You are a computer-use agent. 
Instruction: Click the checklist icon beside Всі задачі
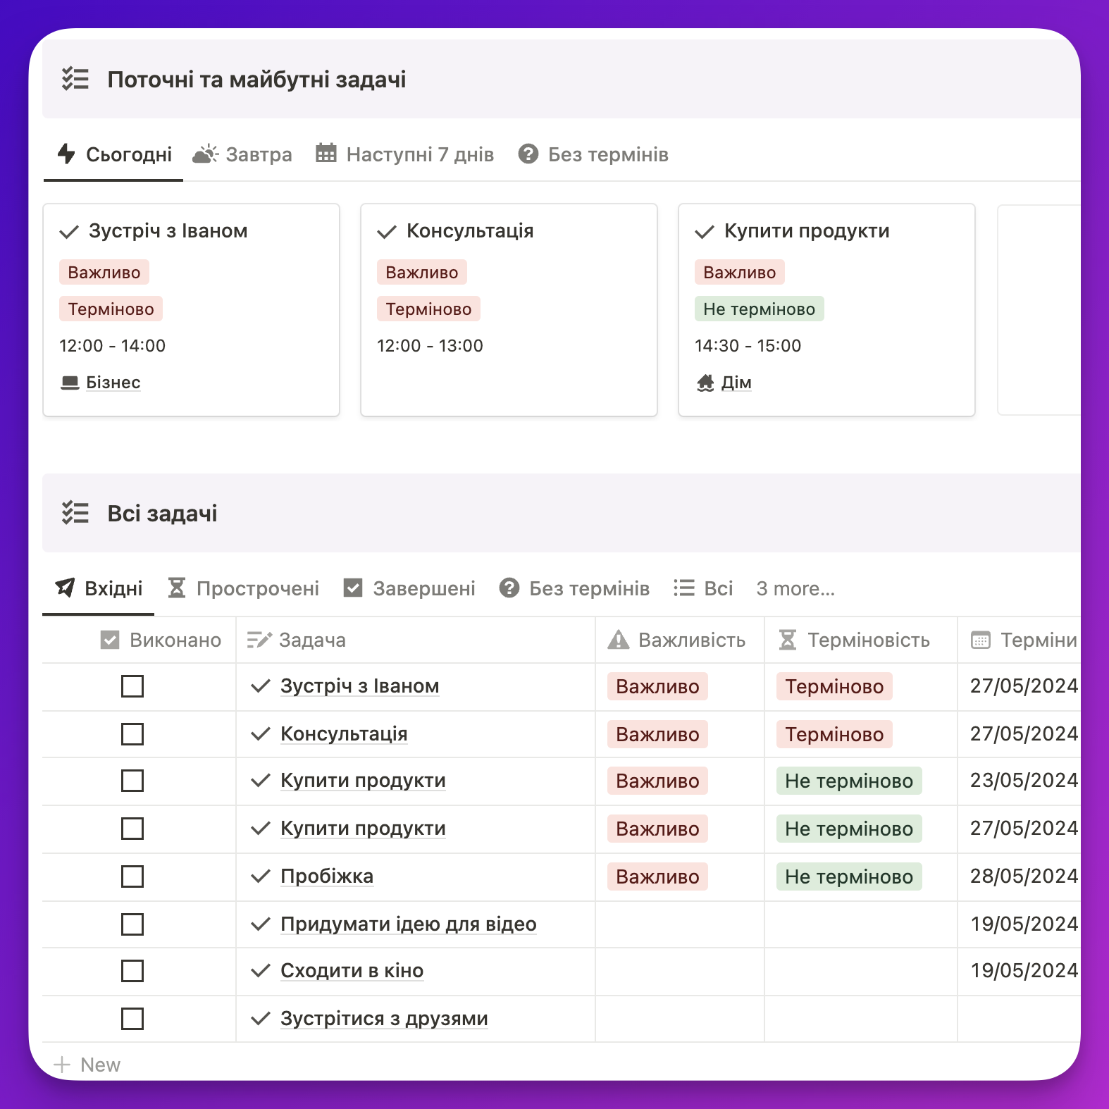tap(75, 513)
